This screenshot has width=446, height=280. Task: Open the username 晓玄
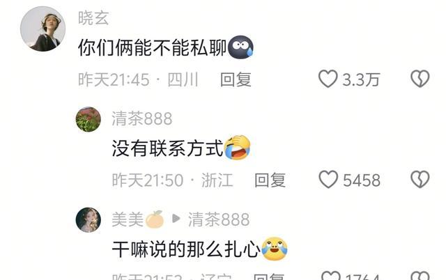93,18
